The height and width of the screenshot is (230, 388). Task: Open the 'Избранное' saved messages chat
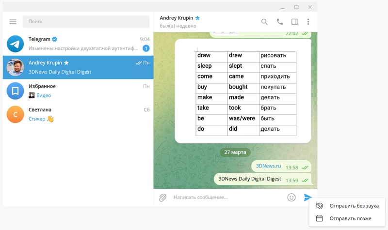78,91
